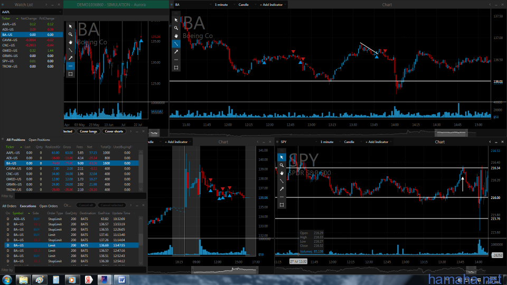Click the SPY chart time range navigator slider
The height and width of the screenshot is (285, 507).
click(471, 270)
